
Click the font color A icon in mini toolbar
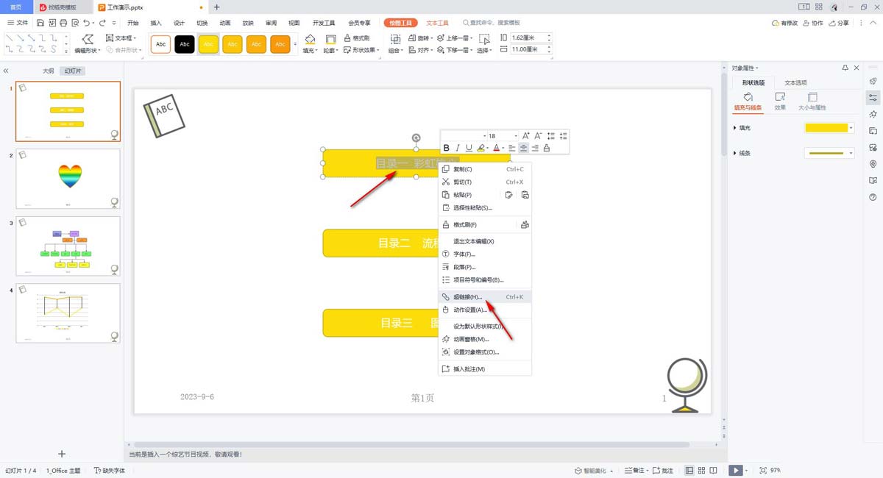(497, 148)
